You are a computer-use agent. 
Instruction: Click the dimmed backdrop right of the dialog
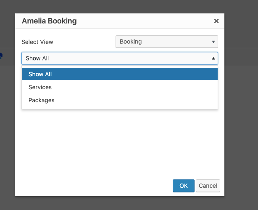pyautogui.click(x=241, y=105)
